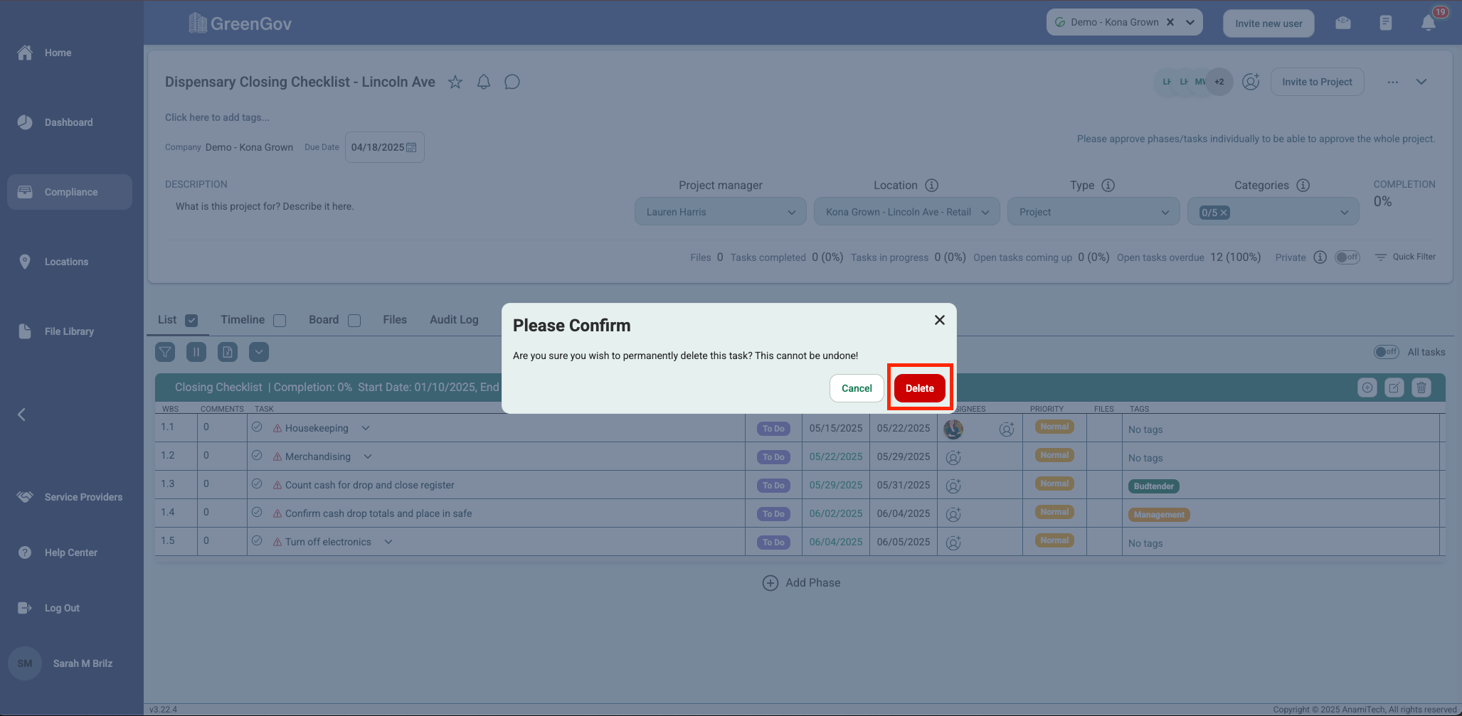
Task: Open the Location dropdown
Action: (907, 212)
